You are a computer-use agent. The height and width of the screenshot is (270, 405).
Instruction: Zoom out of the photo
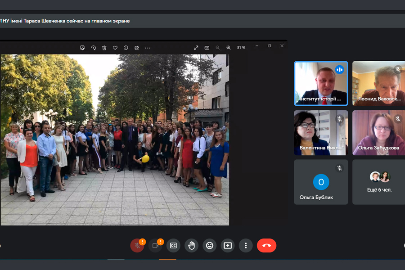tap(217, 48)
